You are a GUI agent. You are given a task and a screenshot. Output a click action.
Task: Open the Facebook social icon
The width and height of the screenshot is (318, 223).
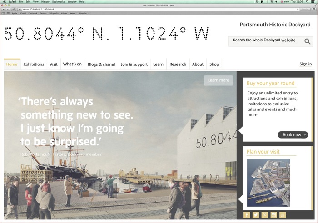tap(247, 215)
